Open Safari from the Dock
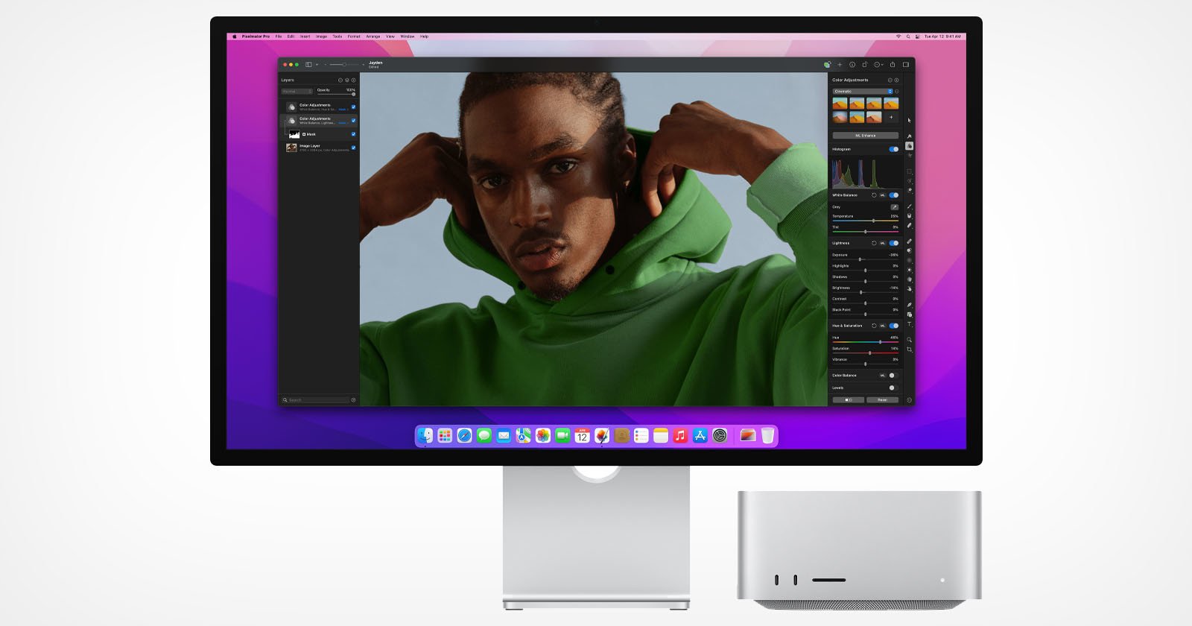This screenshot has height=626, width=1192. click(x=464, y=436)
